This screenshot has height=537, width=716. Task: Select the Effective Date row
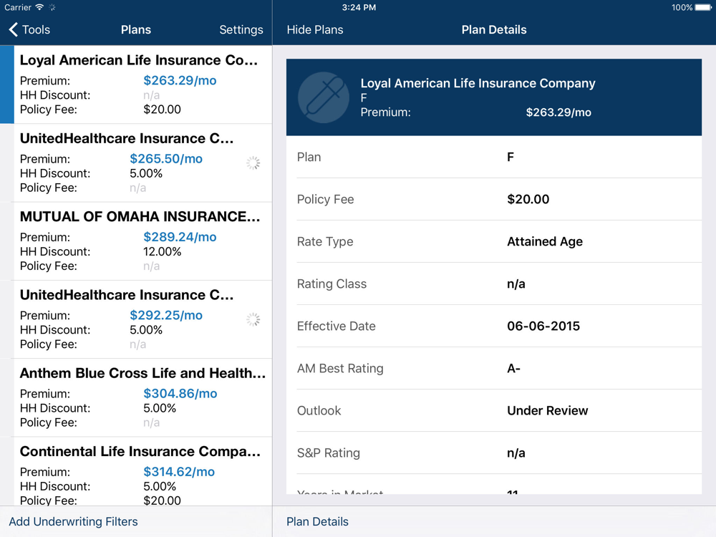tap(493, 326)
